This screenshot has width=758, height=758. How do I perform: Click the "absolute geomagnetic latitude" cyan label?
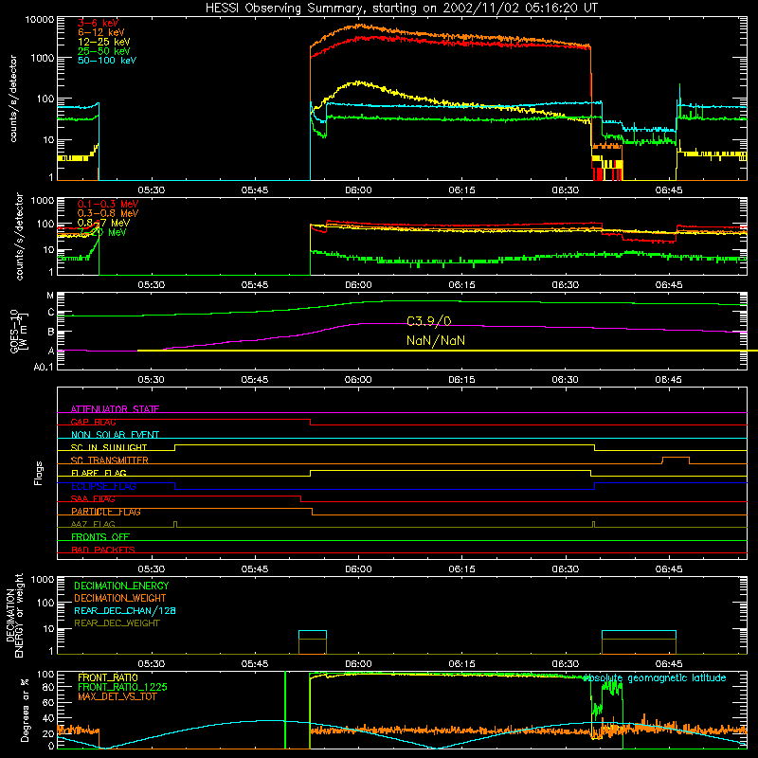(x=655, y=678)
